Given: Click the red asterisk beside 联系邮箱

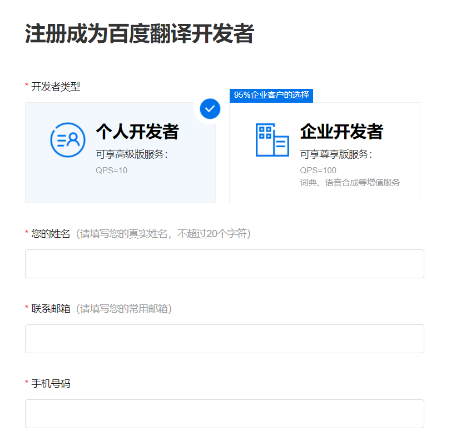Looking at the screenshot, I should pos(26,307).
